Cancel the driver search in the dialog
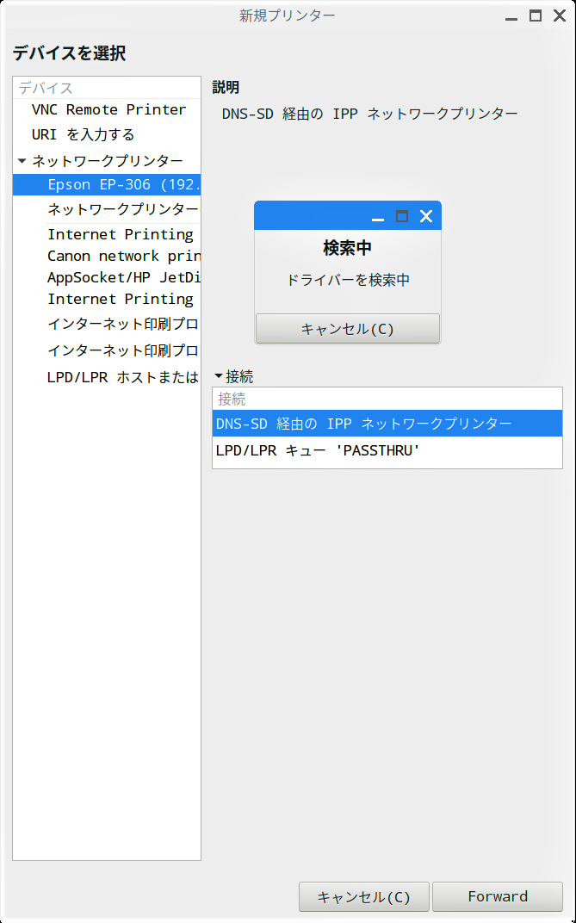576x923 pixels. [x=347, y=329]
